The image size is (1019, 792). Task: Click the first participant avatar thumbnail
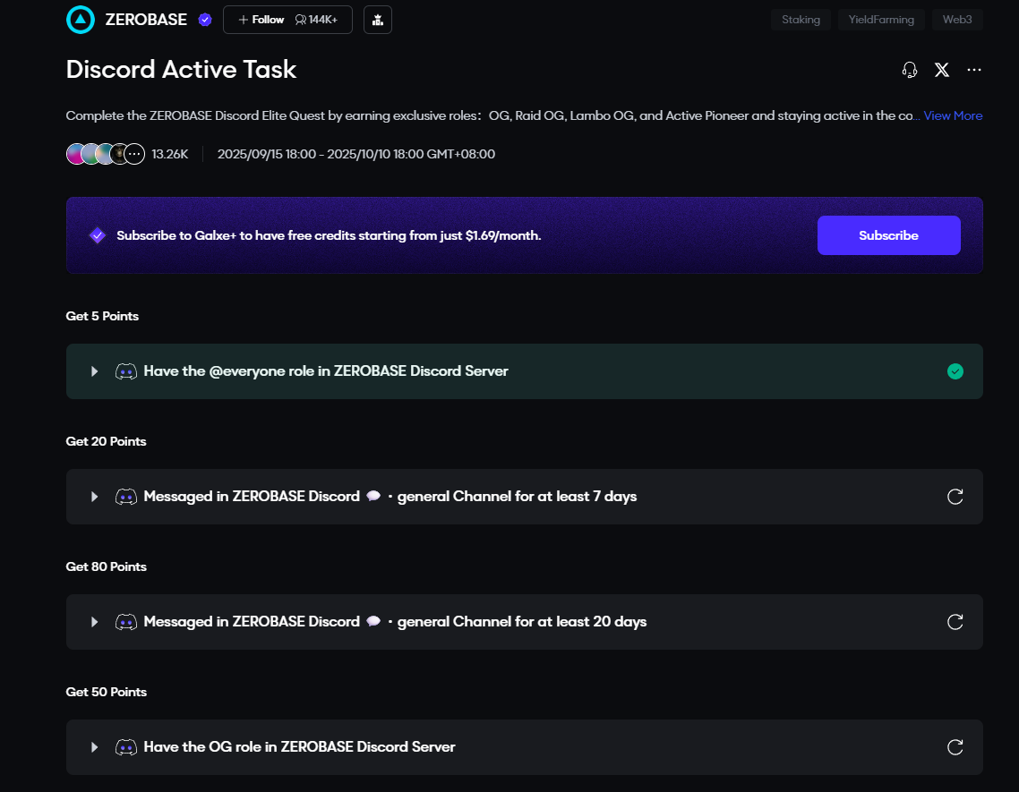[76, 153]
